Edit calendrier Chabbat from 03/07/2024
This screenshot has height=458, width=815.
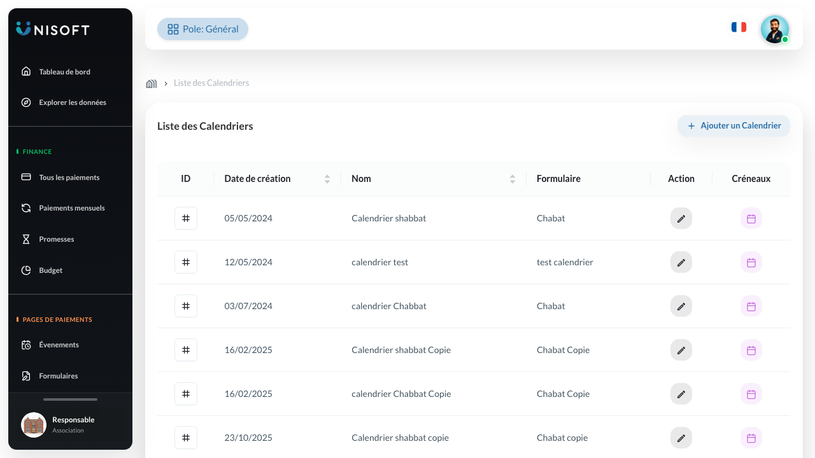point(681,306)
